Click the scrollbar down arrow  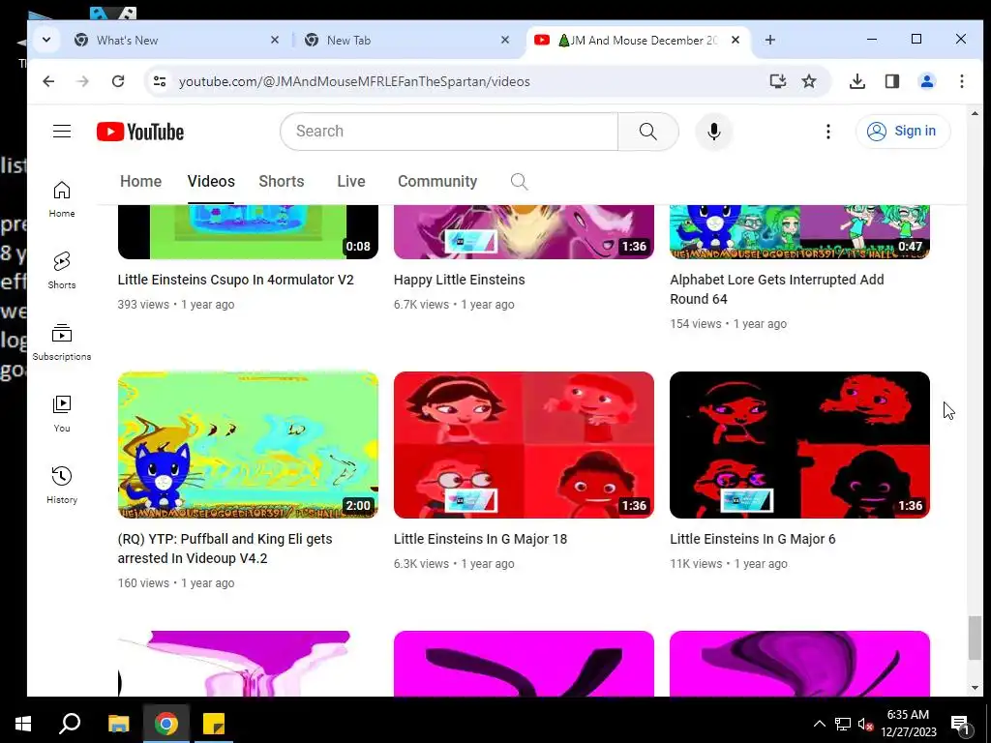click(975, 688)
